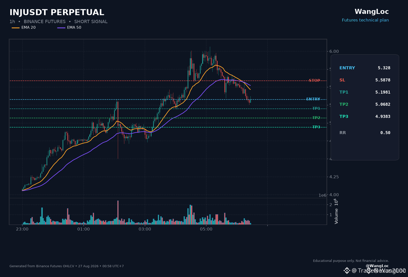Click the 01:00 time axis marker
Image resolution: width=408 pixels, height=277 pixels.
[x=84, y=229]
